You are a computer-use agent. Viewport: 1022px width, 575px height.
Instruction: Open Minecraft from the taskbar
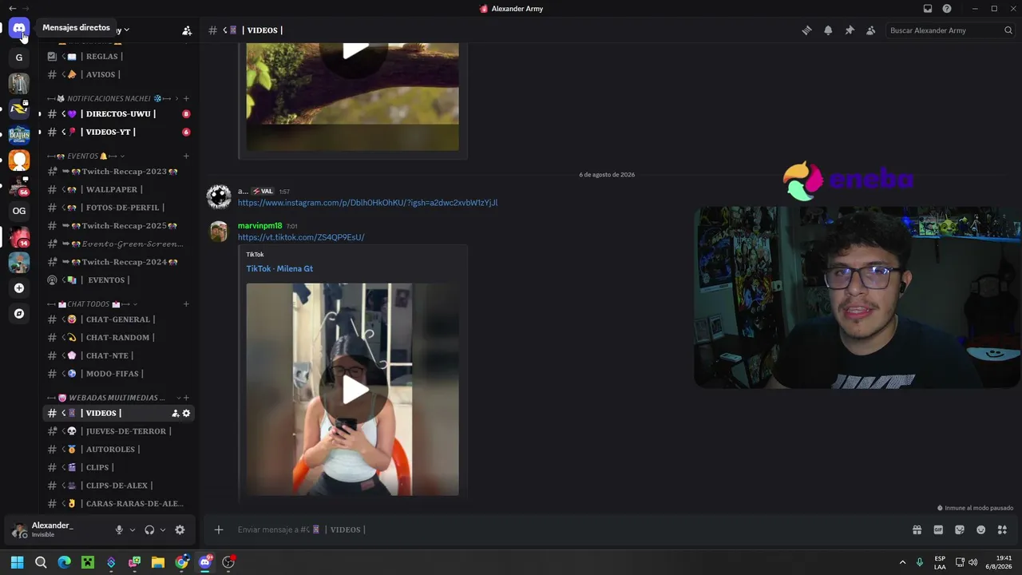tap(88, 562)
